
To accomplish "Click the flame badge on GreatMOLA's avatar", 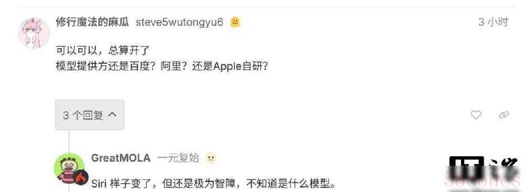I will click(x=81, y=178).
